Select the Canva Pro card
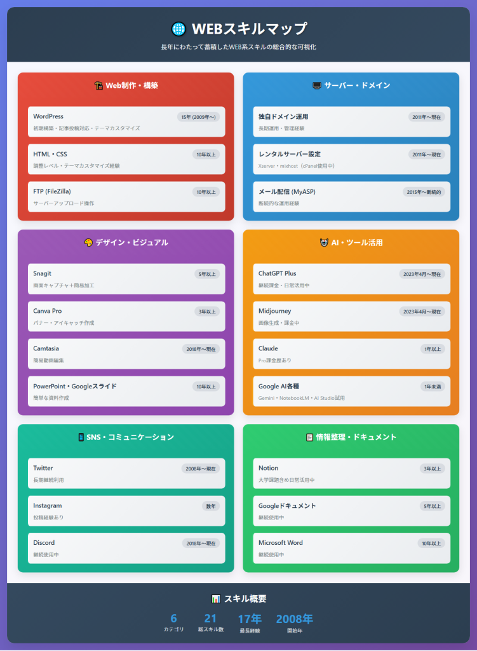Image resolution: width=477 pixels, height=651 pixels. [x=126, y=317]
